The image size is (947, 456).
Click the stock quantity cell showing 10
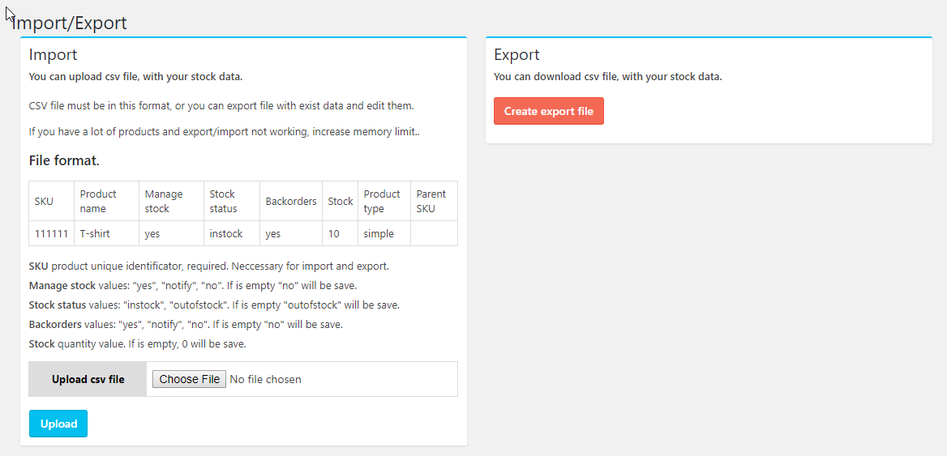tap(333, 233)
